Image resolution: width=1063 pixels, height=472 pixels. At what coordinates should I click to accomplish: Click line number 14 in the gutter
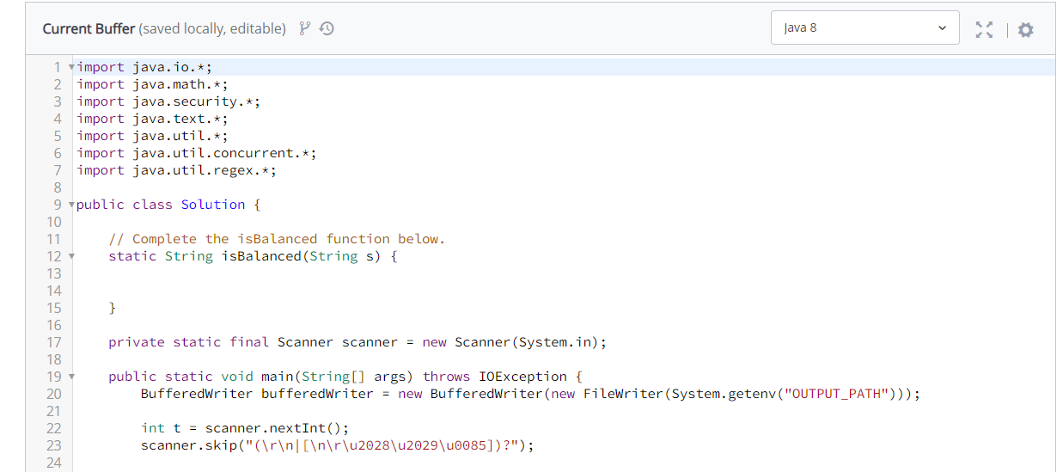(x=53, y=291)
